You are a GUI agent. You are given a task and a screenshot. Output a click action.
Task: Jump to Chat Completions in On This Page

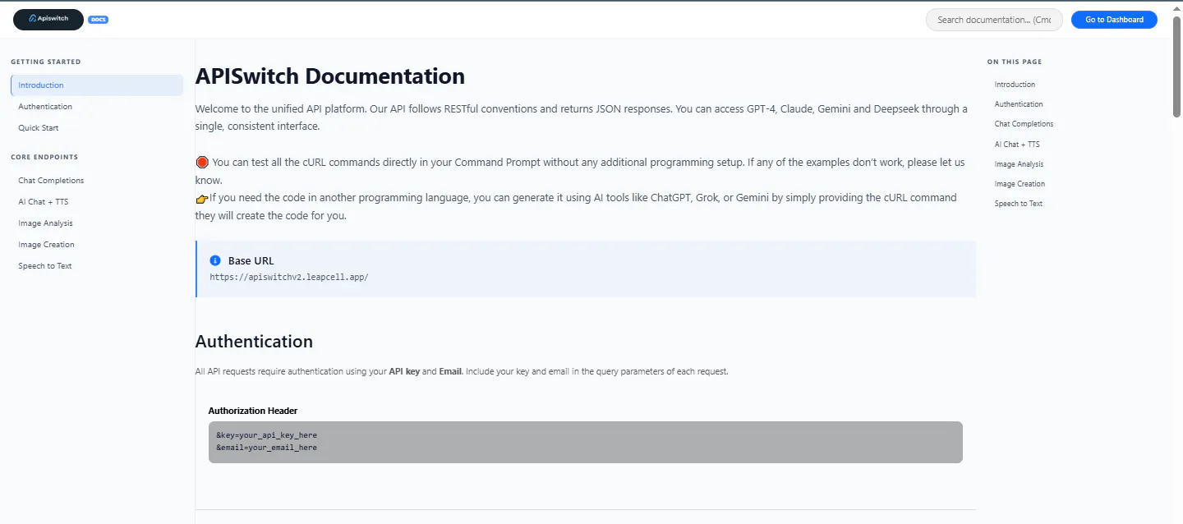(x=1024, y=124)
